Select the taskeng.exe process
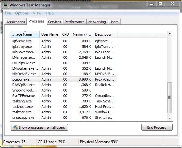Viewport: 182px width, 148px height. point(64,101)
